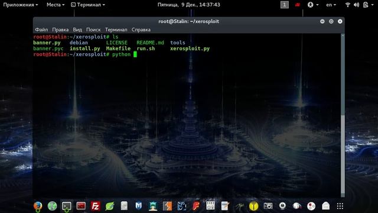Launch the red F Faraday icon
This screenshot has width=378, height=213.
coord(196,206)
